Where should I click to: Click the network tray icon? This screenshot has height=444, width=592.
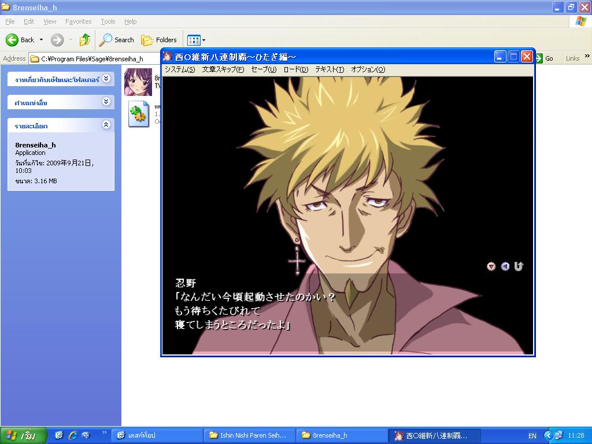click(x=558, y=435)
